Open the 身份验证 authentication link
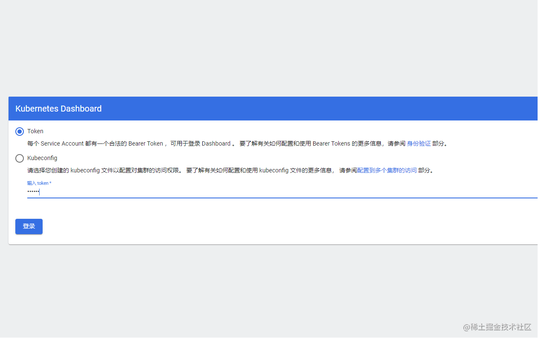The height and width of the screenshot is (341, 541). 419,144
